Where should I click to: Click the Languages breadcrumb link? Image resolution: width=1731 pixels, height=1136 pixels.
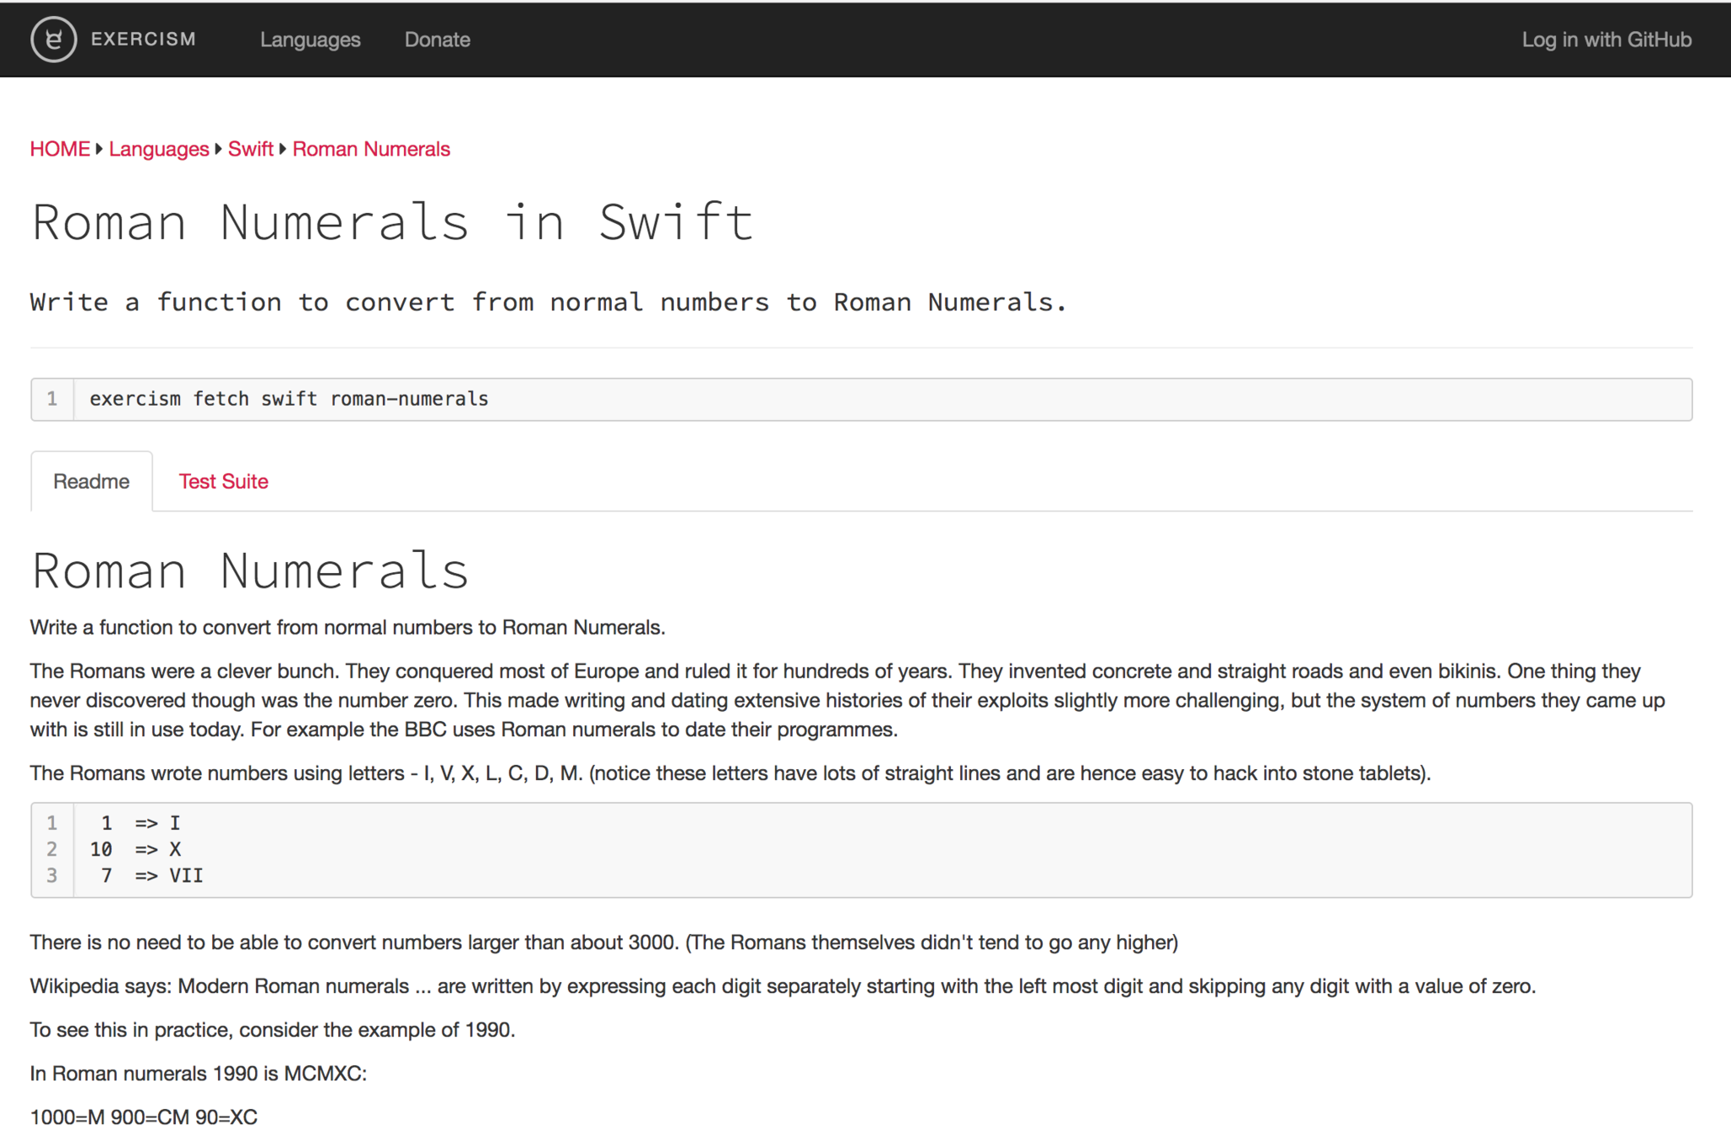[x=158, y=149]
